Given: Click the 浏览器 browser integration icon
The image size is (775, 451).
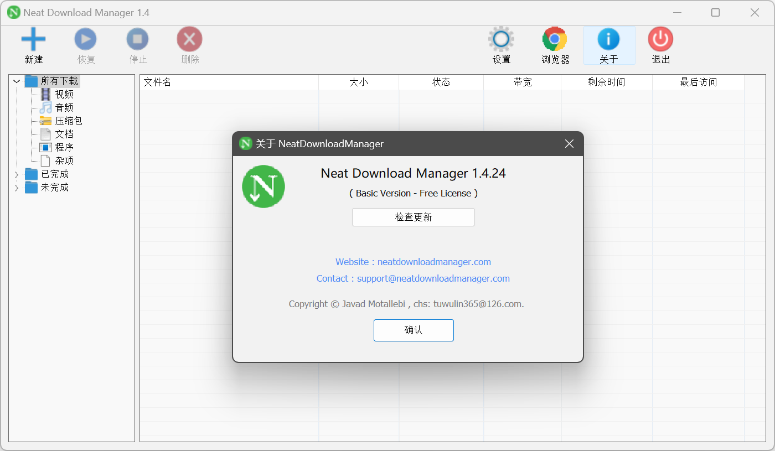Looking at the screenshot, I should pos(554,39).
